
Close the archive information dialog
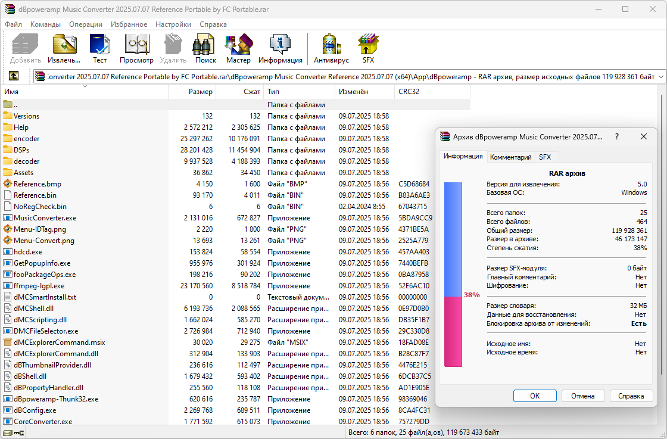click(644, 136)
